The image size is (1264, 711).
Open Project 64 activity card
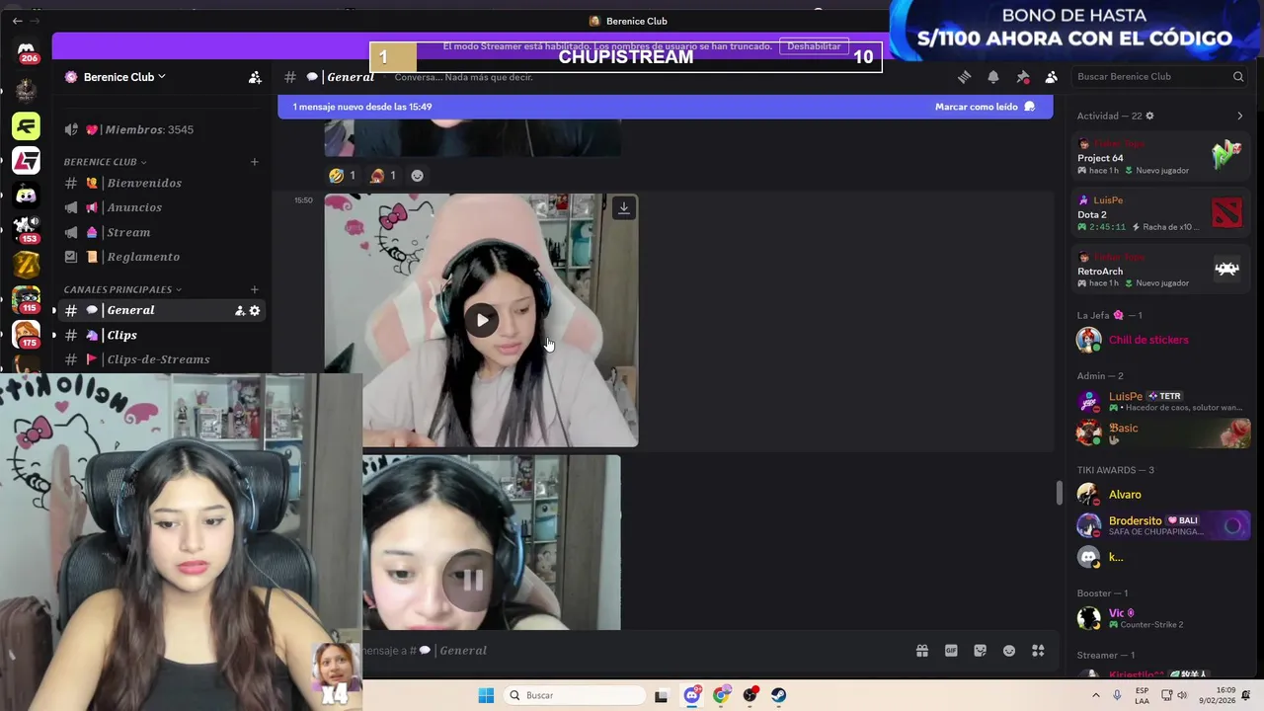[x=1159, y=156]
